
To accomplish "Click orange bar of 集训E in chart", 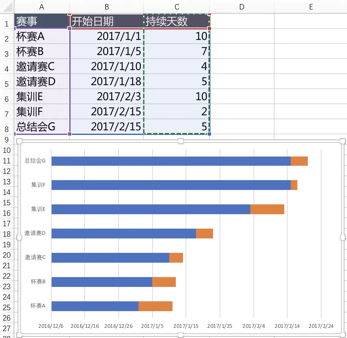I will 267,209.
